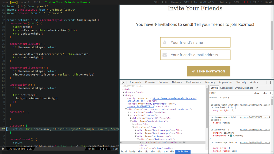Screen dimensions: 274x154
Task: Collapse div buttons-comp node
Action: point(136,136)
